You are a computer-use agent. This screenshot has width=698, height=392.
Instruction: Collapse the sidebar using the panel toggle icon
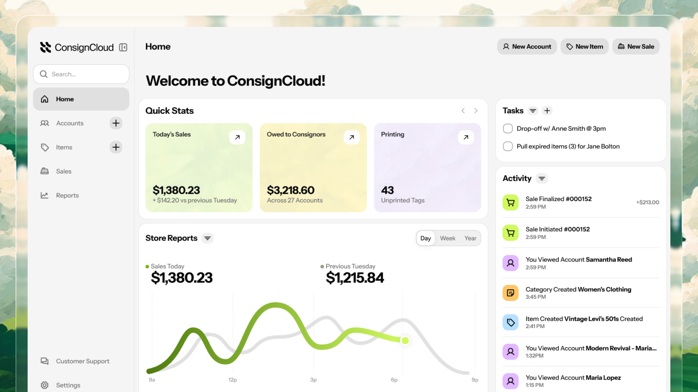tap(124, 47)
